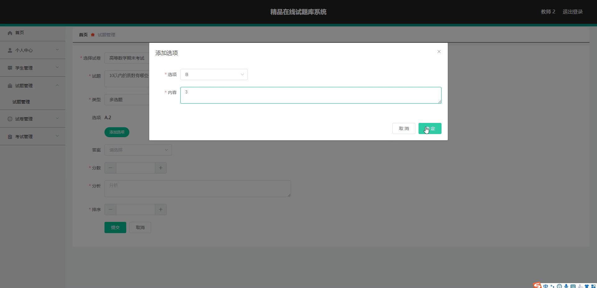This screenshot has height=288, width=597.
Task: Close the 添加选项 dialog with the X
Action: pyautogui.click(x=439, y=52)
